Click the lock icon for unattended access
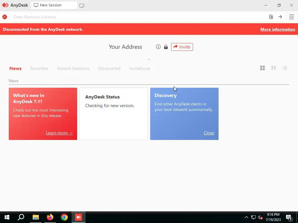 pos(166,47)
